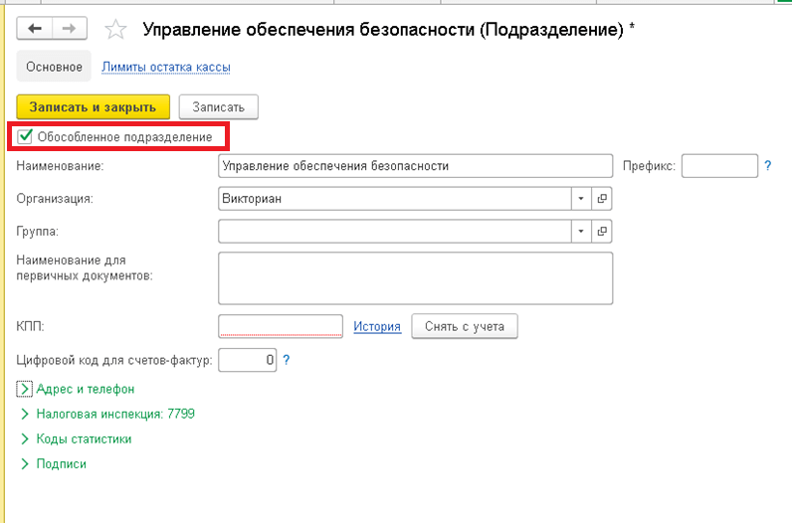The height and width of the screenshot is (523, 796).
Task: Focus the Префикс input field
Action: pyautogui.click(x=719, y=166)
